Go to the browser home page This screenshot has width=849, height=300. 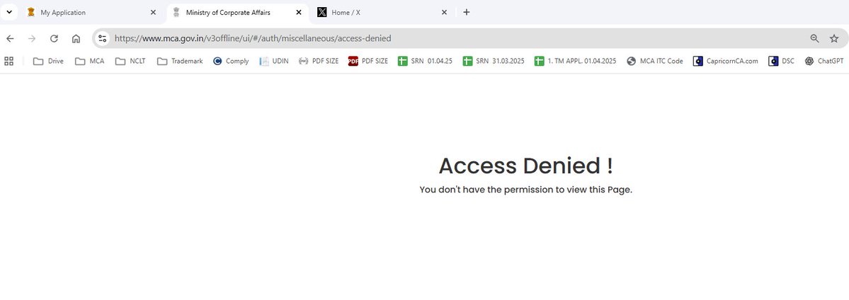pos(76,38)
